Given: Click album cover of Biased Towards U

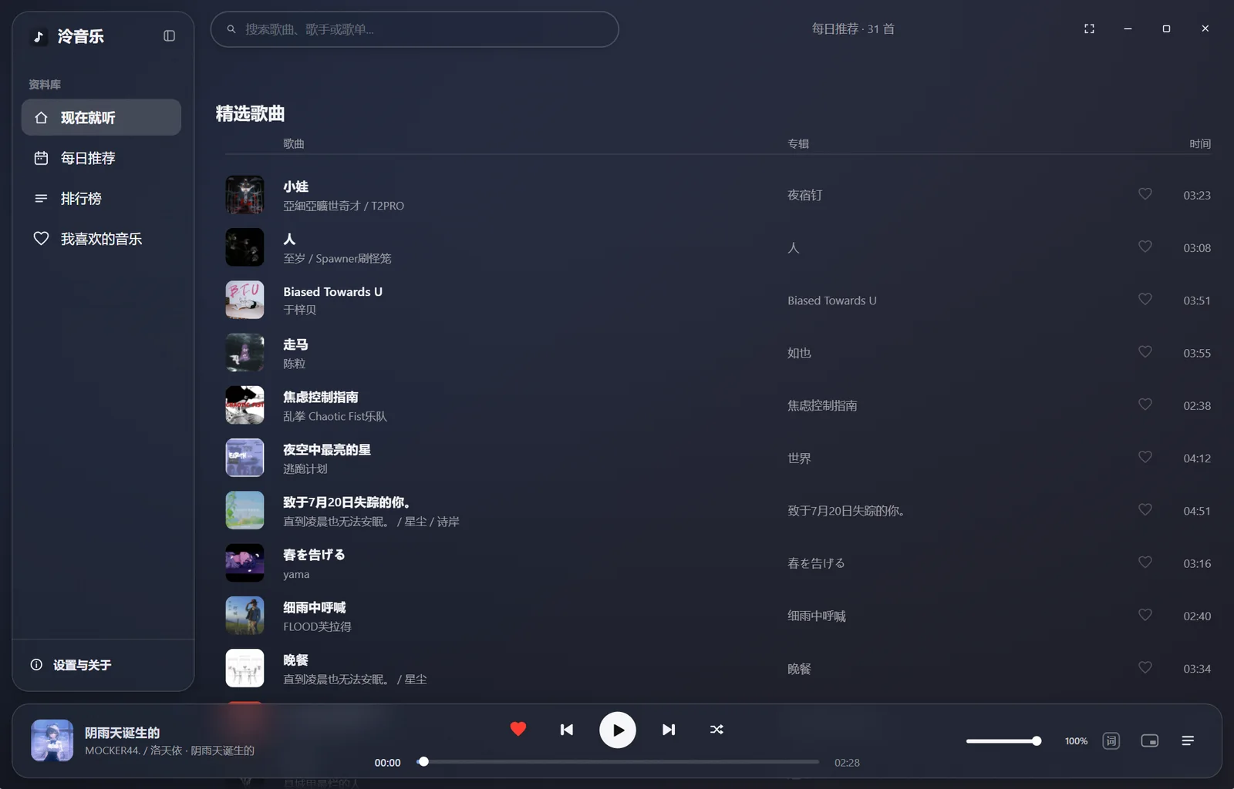Looking at the screenshot, I should pos(244,300).
